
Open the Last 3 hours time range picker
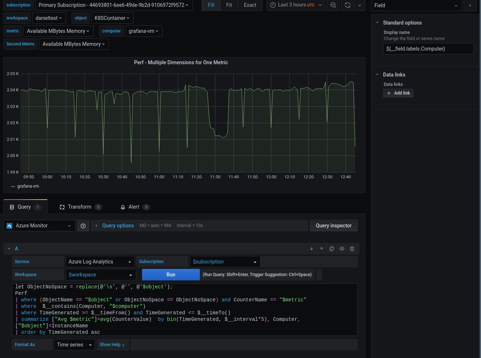[295, 5]
